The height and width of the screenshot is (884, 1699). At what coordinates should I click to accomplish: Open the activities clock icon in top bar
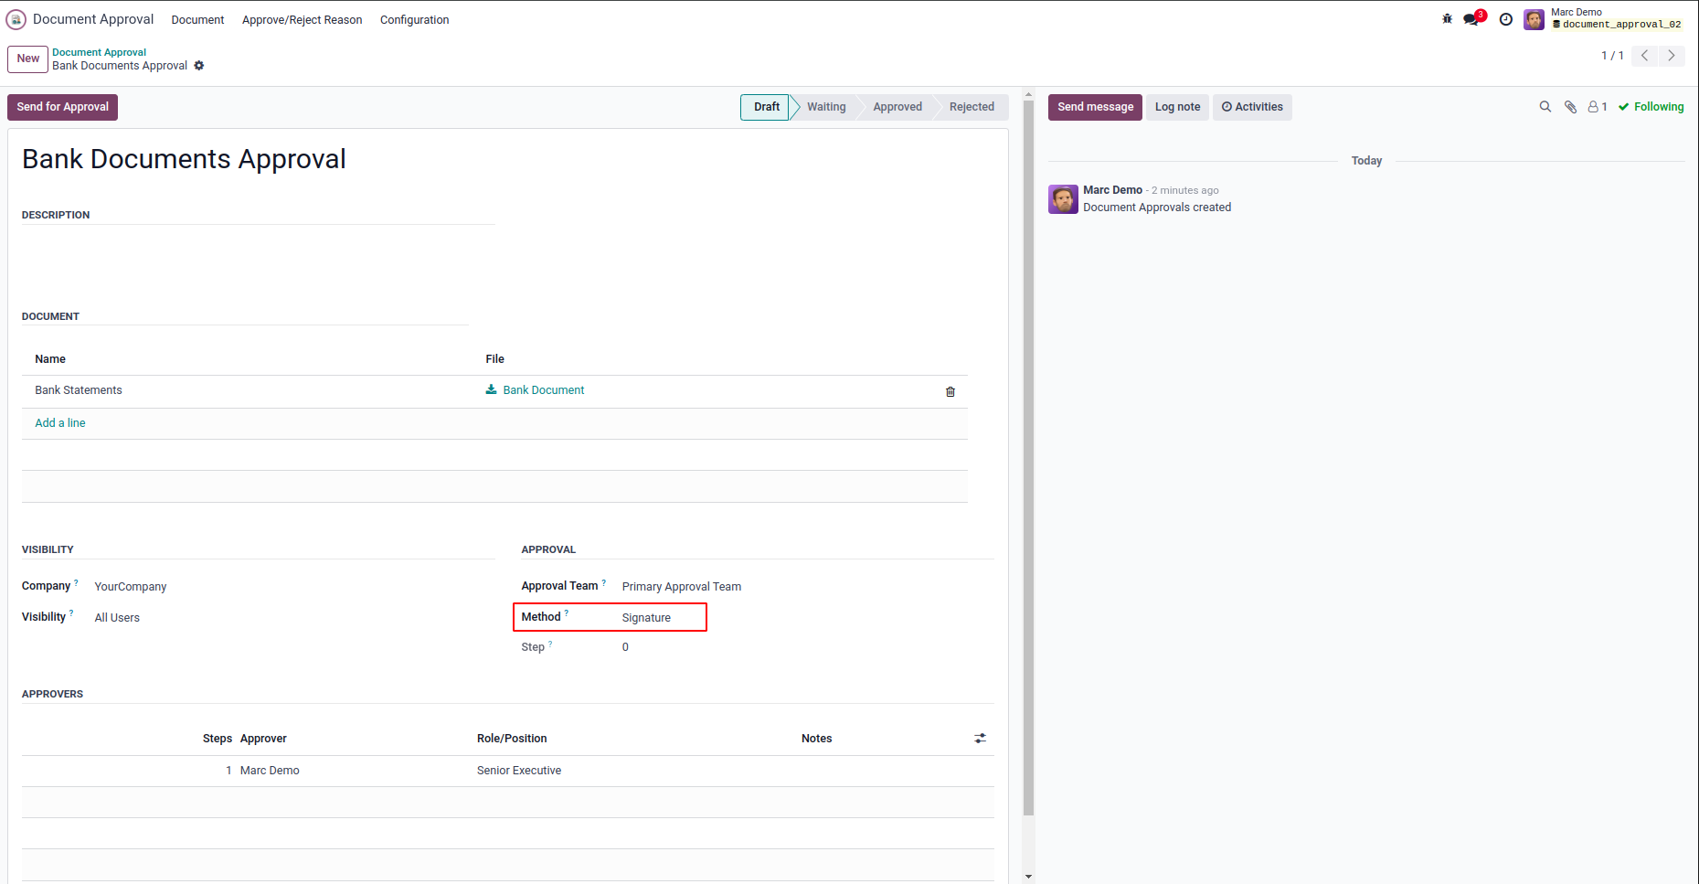[x=1506, y=19]
